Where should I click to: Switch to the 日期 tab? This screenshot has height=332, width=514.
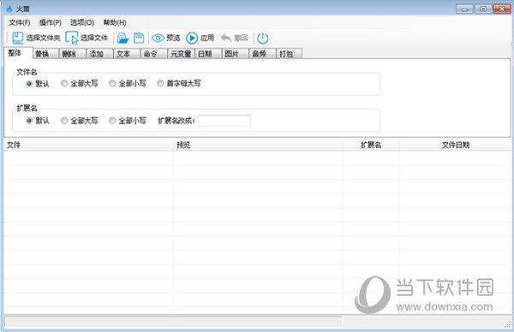tap(208, 54)
